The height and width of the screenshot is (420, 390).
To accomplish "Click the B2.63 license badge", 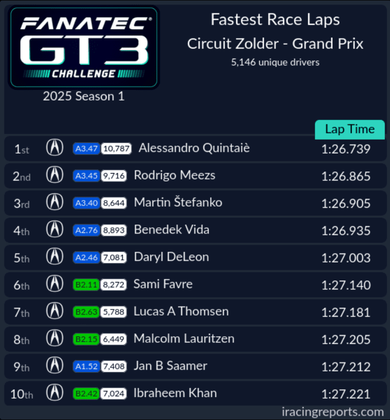I will point(86,312).
